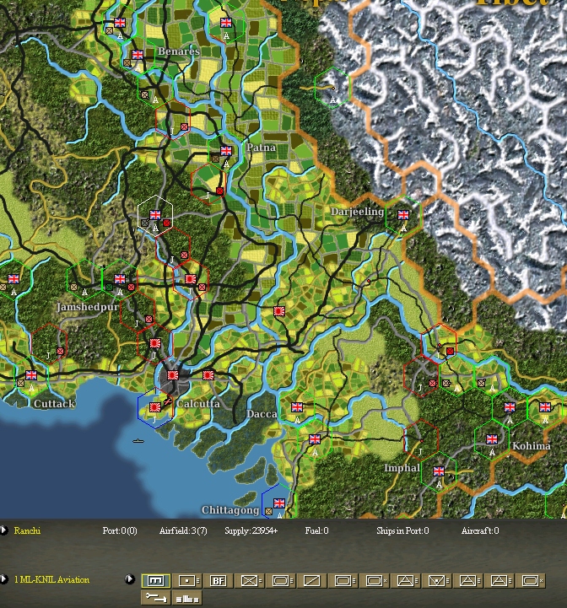Click the Darjeeling city label
567x608 pixels.
[357, 212]
